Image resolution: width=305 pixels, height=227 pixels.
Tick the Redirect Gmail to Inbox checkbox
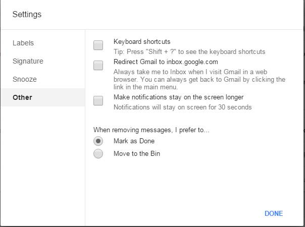[x=98, y=65]
